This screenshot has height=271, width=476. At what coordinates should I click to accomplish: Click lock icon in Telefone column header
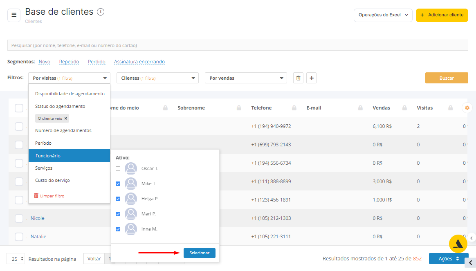[x=294, y=108]
